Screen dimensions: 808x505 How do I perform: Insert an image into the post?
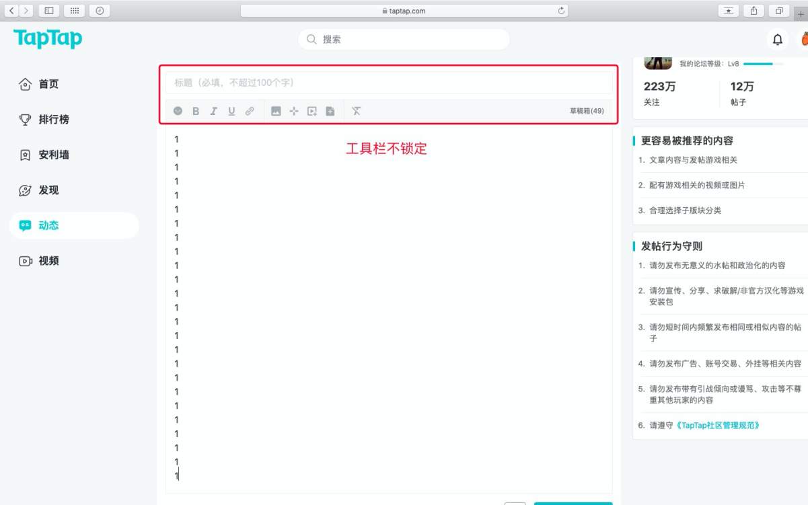click(276, 111)
